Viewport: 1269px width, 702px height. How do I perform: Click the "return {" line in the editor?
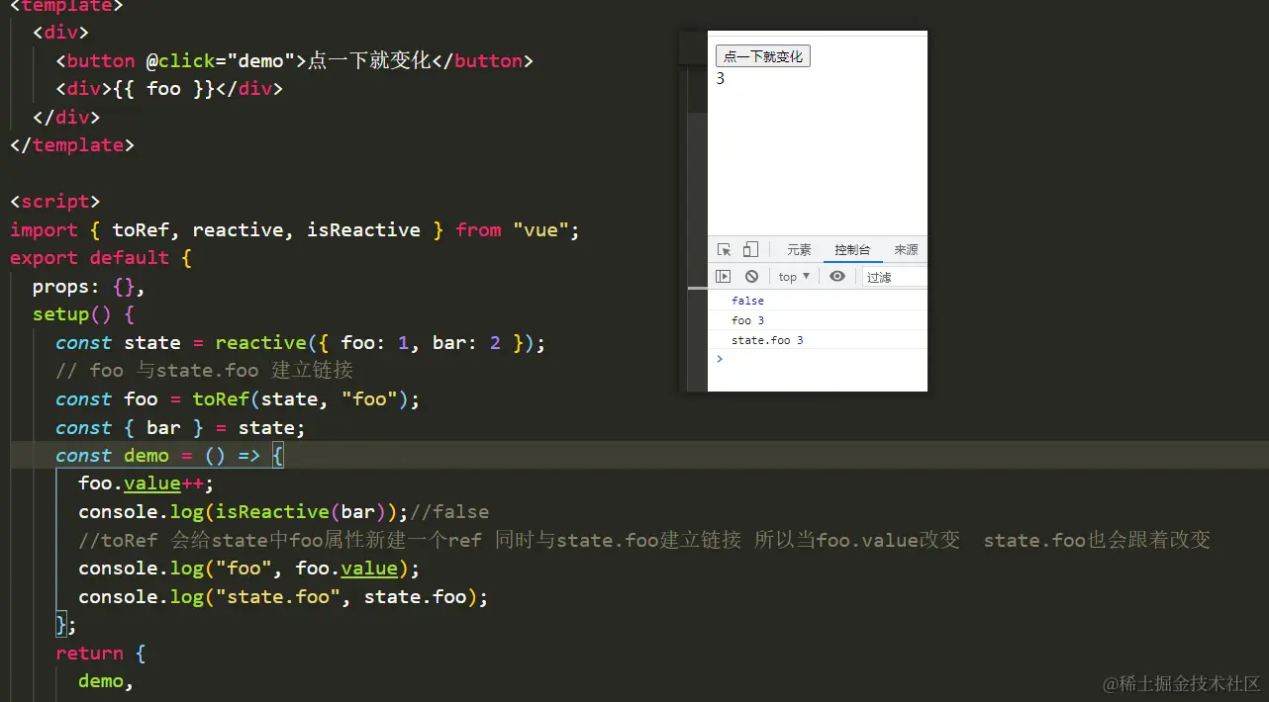pyautogui.click(x=101, y=654)
